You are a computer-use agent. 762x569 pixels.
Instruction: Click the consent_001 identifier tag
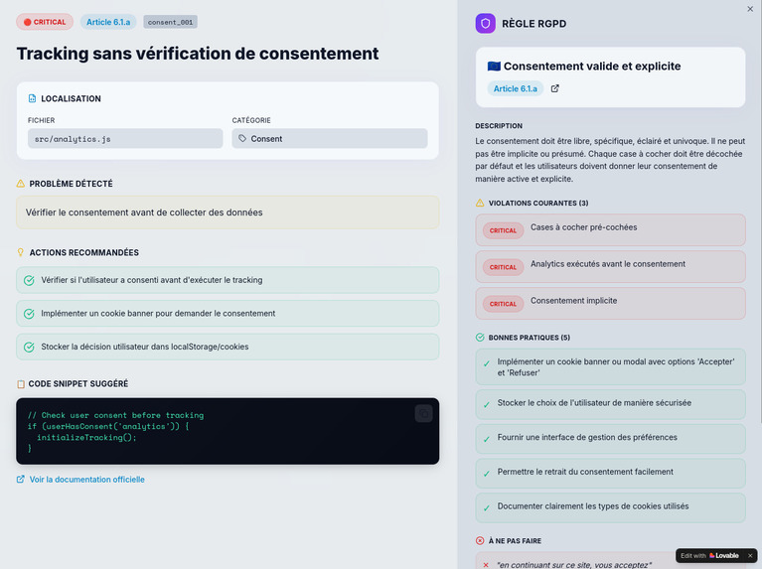click(170, 22)
